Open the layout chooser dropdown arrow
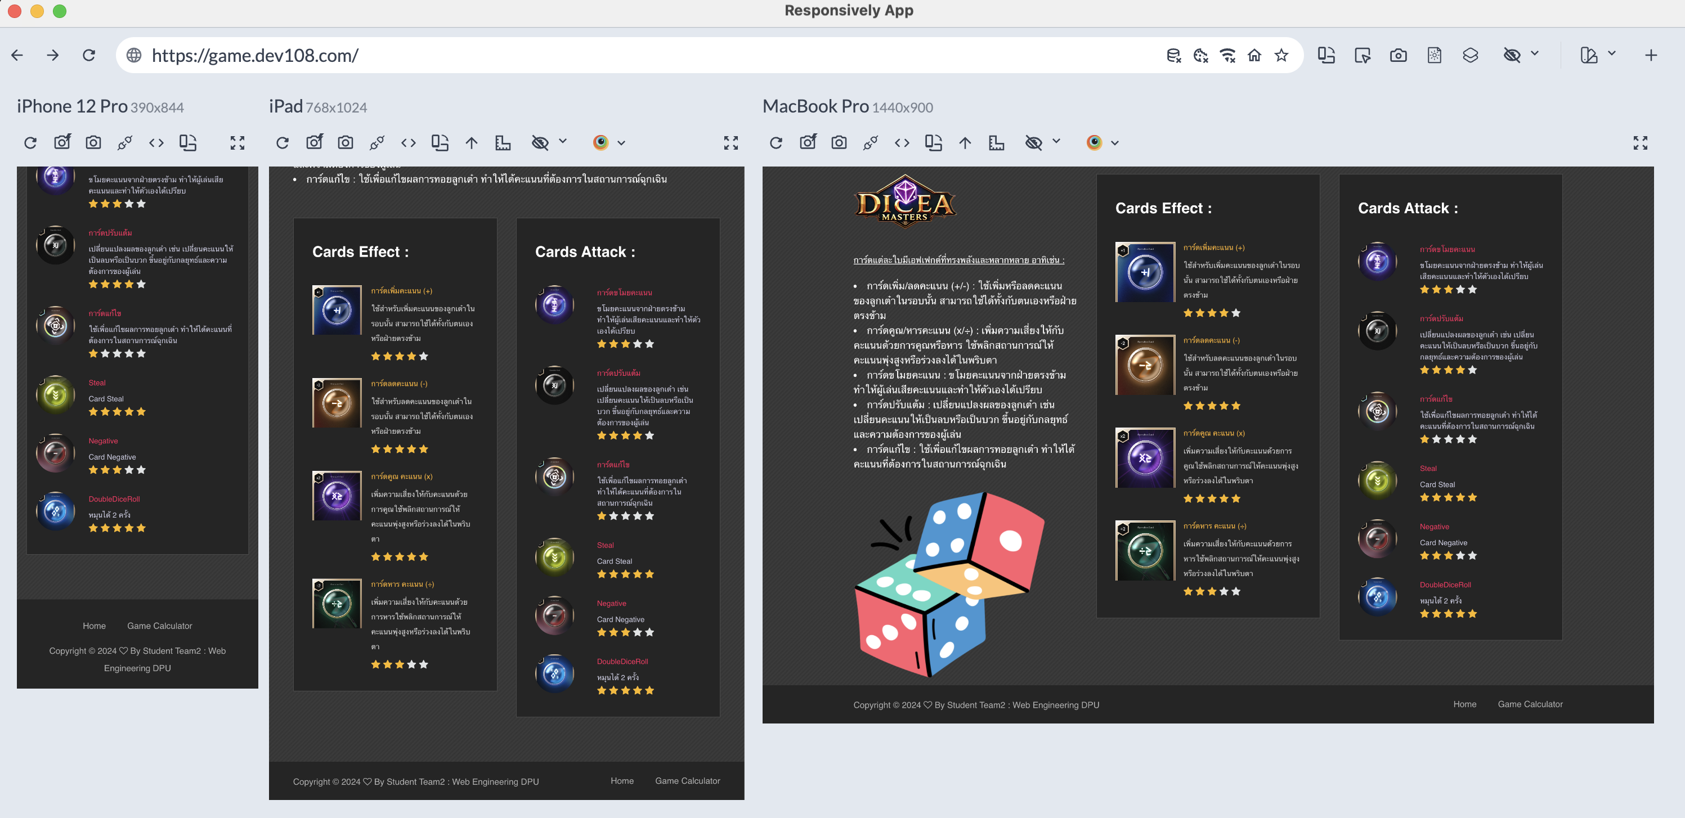Screen dimensions: 1685x818 tap(1612, 53)
